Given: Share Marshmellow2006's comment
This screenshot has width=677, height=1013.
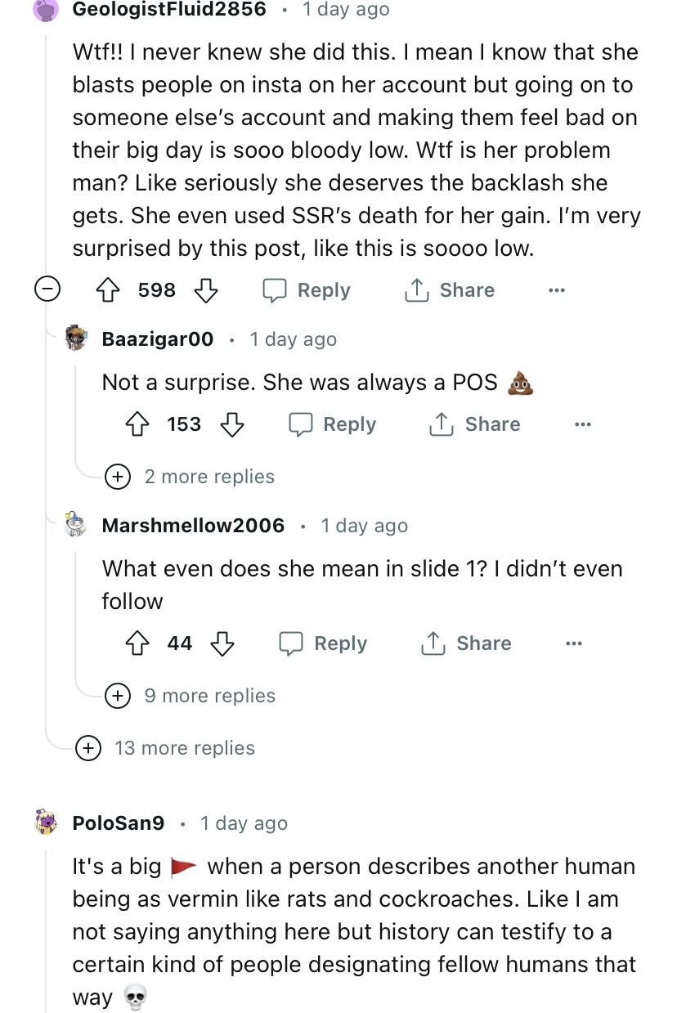Looking at the screenshot, I should [x=465, y=643].
